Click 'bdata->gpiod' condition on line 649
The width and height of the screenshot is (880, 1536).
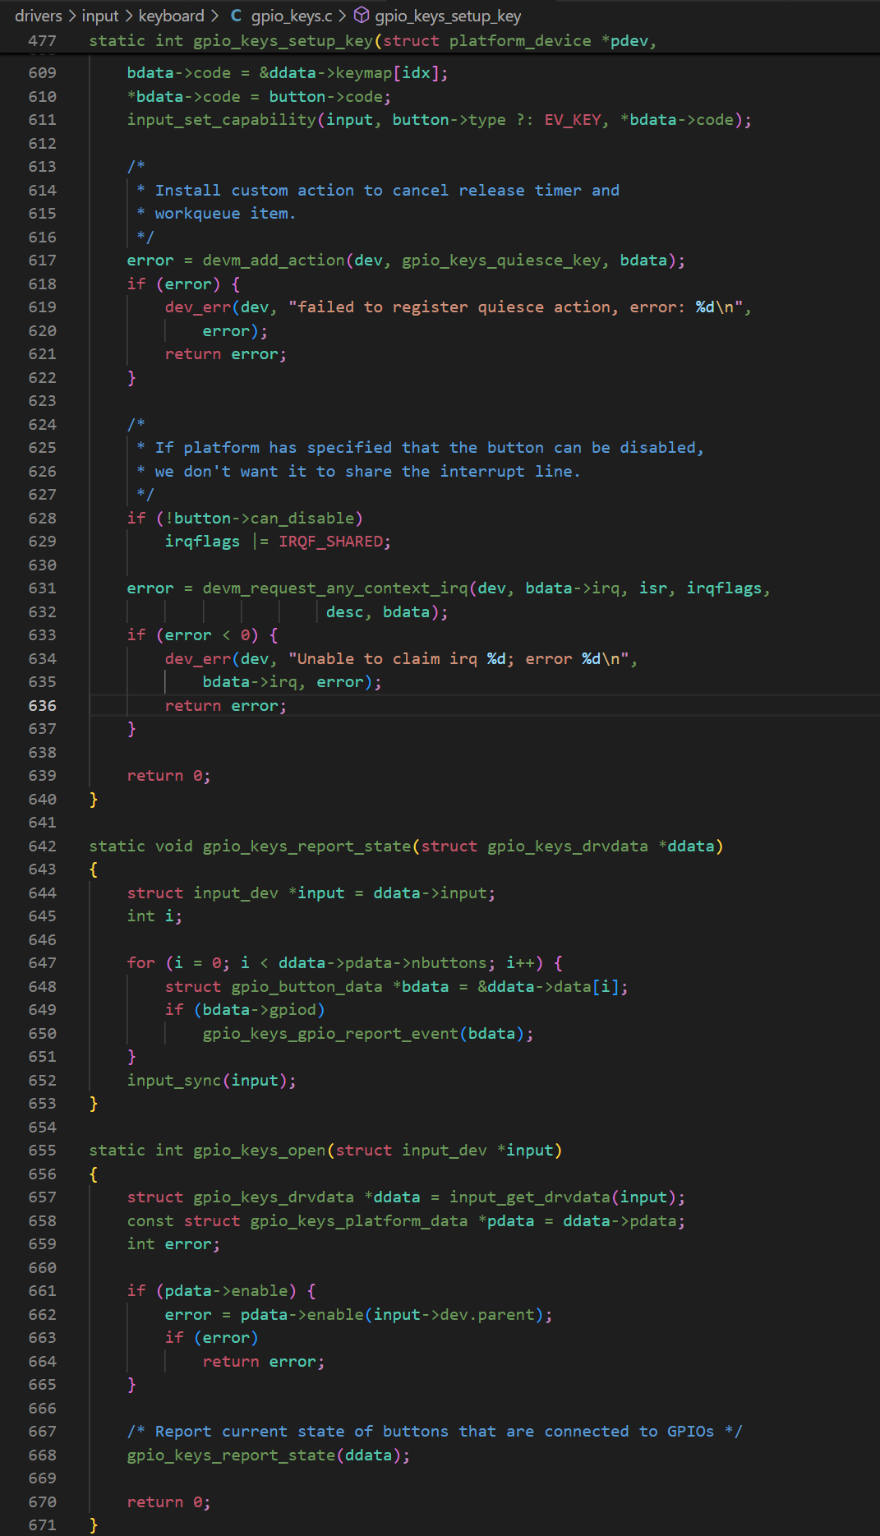pyautogui.click(x=260, y=1010)
